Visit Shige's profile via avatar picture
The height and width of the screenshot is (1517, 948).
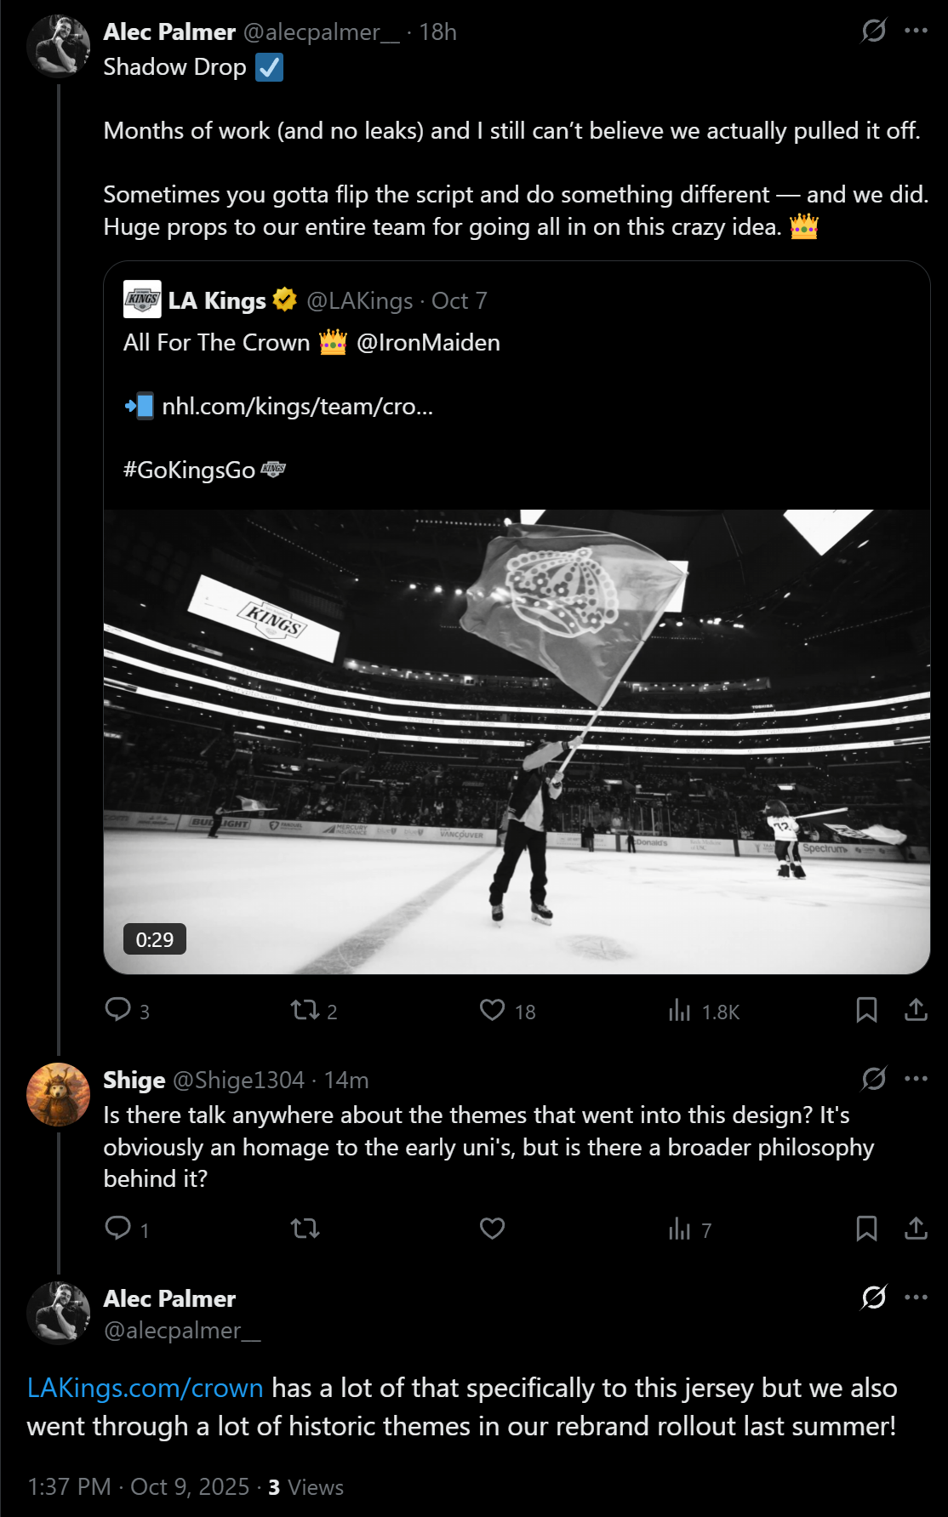[x=58, y=1094]
